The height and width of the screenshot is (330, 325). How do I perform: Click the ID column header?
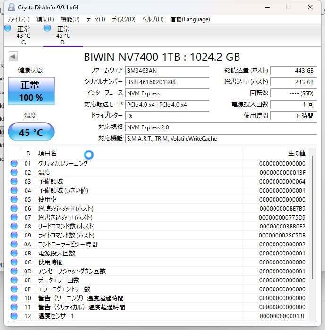point(27,153)
